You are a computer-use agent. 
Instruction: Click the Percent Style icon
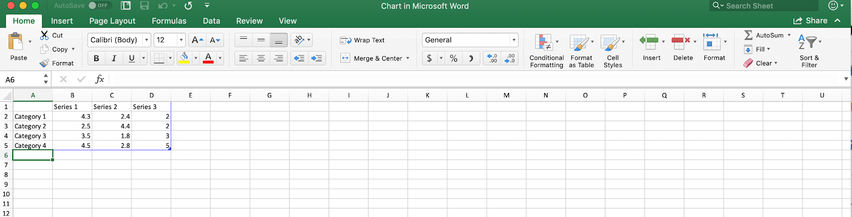point(454,59)
